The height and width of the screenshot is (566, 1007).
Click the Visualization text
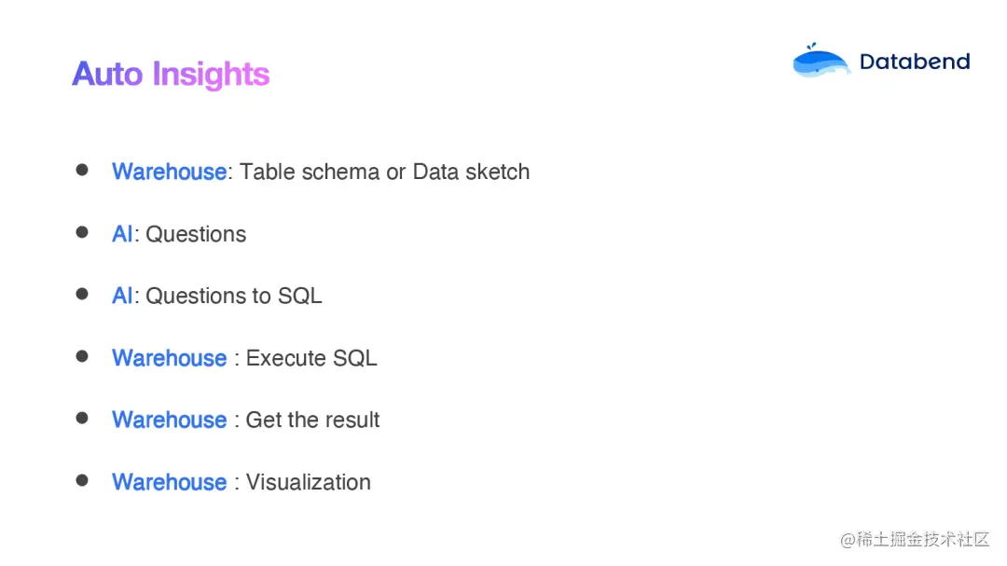click(x=308, y=482)
